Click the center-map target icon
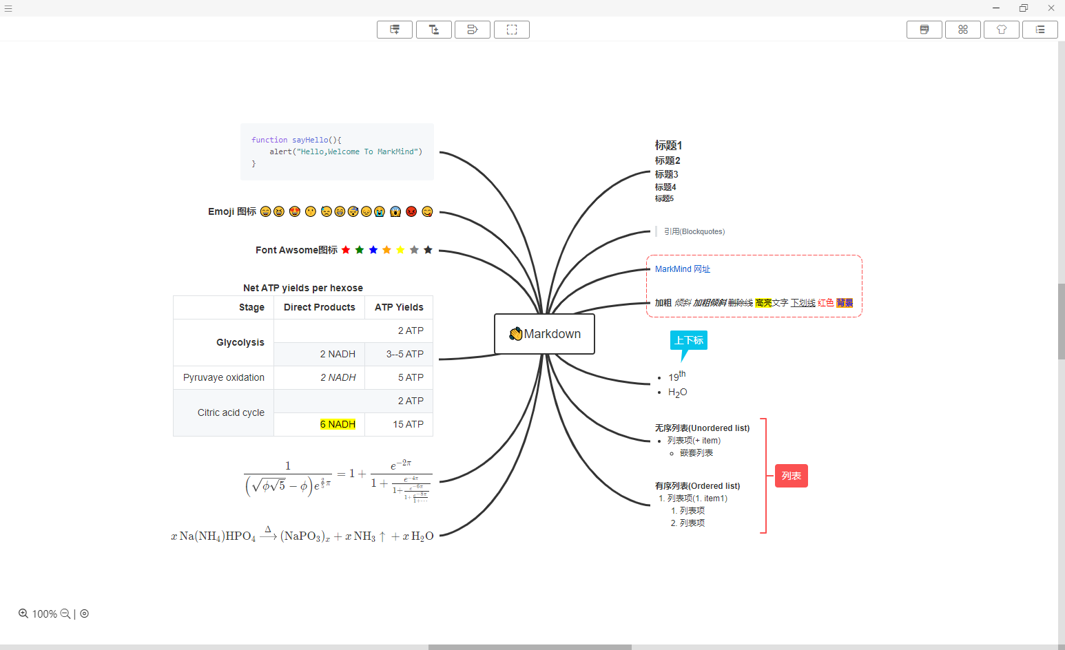This screenshot has width=1065, height=650. pyautogui.click(x=85, y=614)
